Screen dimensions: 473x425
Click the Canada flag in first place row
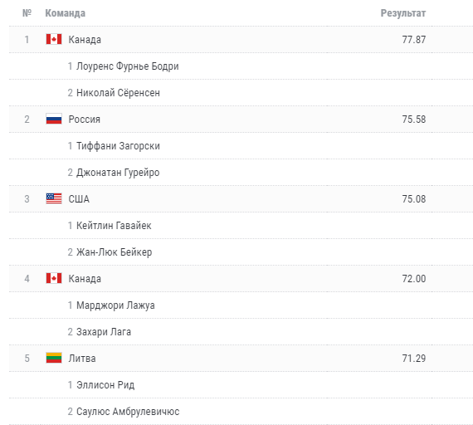54,39
